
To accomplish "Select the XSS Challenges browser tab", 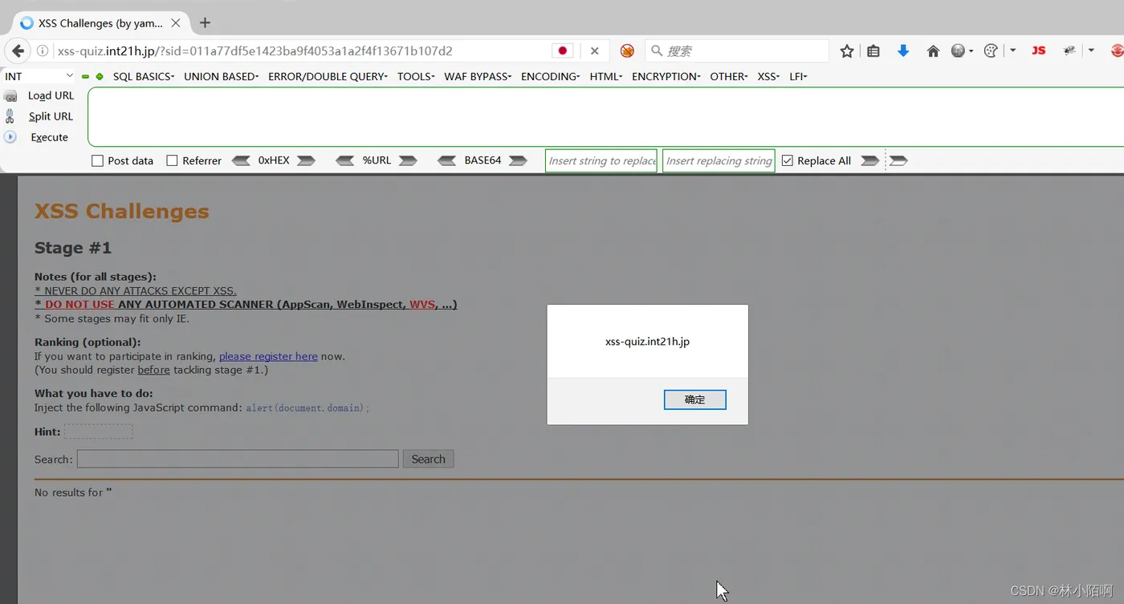I will pyautogui.click(x=100, y=22).
